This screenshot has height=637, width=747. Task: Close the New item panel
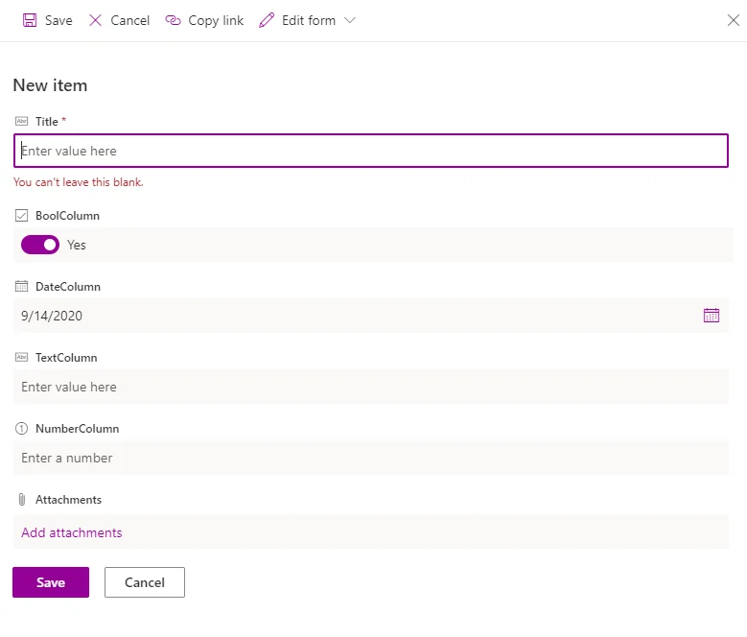tap(733, 20)
